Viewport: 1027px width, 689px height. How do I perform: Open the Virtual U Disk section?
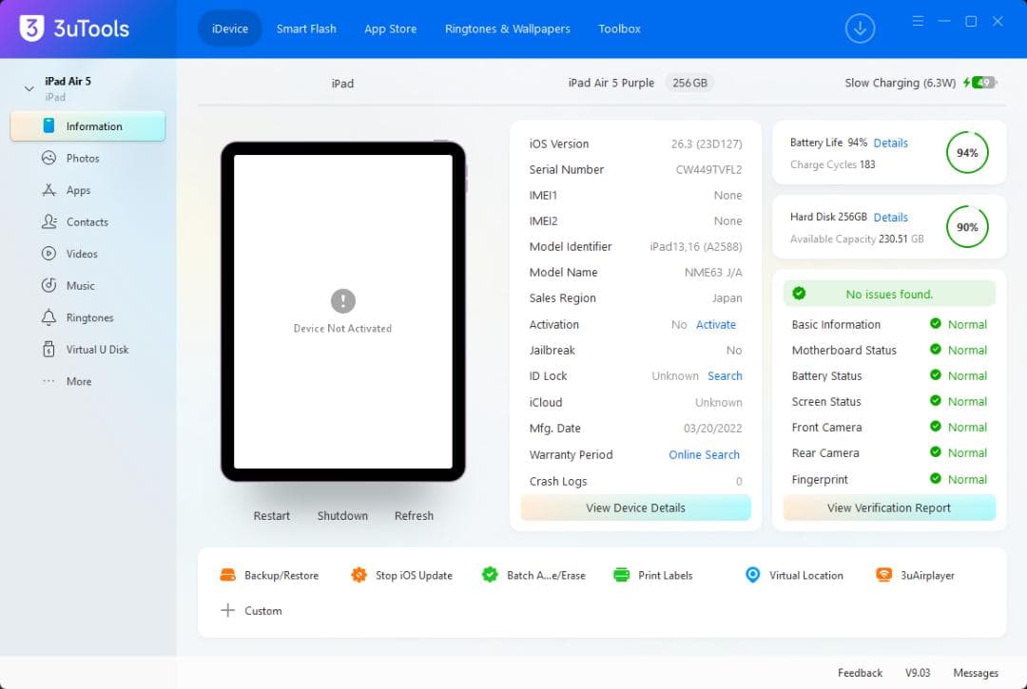(96, 350)
